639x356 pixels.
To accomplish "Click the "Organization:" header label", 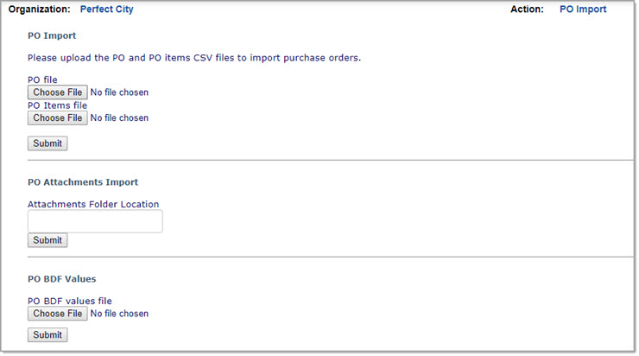I will tap(39, 10).
